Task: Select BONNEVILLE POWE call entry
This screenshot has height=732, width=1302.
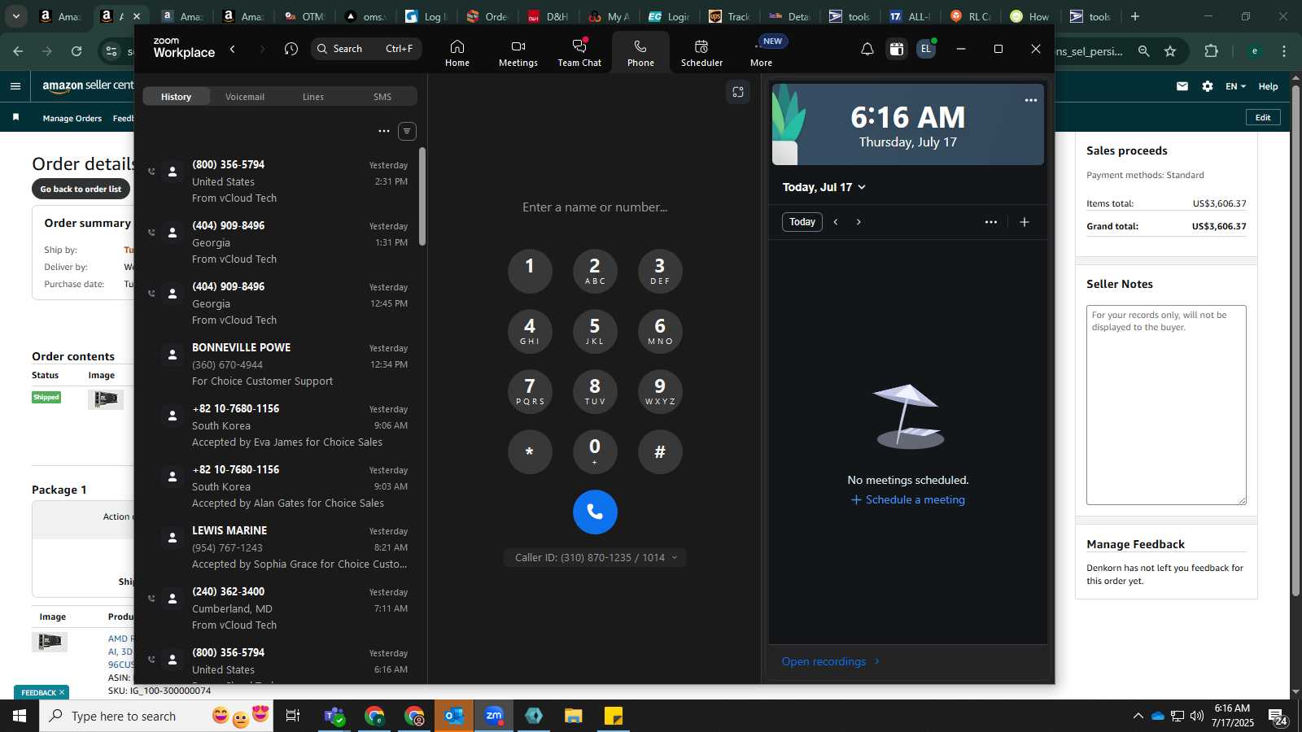Action: [x=279, y=364]
